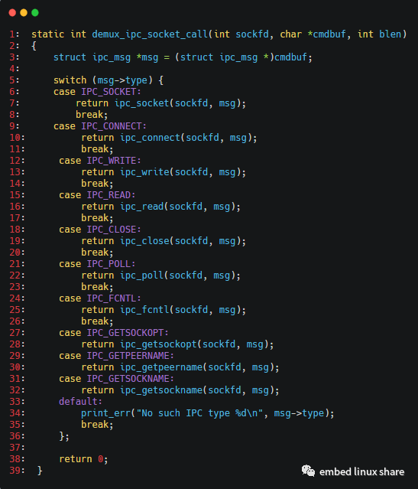The height and width of the screenshot is (489, 418).
Task: Select the IPC_GETPEERNAME constant
Action: 128,356
